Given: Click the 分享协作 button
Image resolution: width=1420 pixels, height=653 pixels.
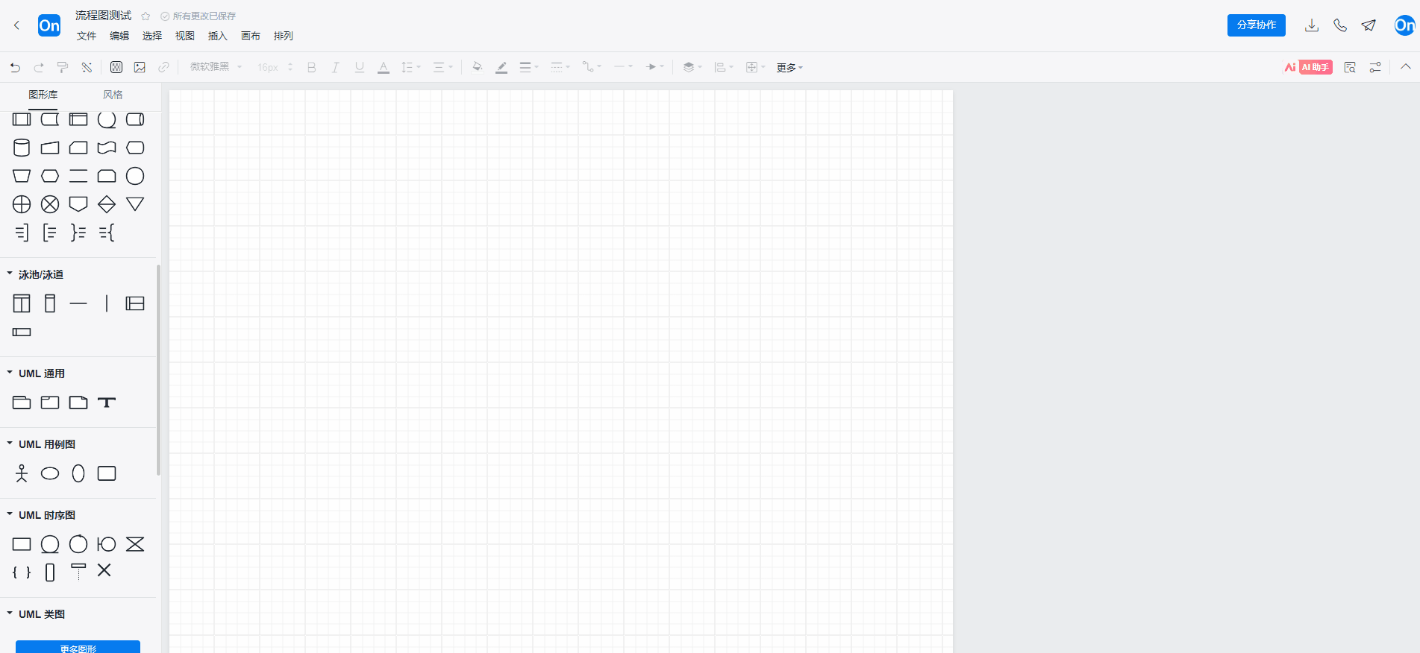Looking at the screenshot, I should coord(1256,25).
